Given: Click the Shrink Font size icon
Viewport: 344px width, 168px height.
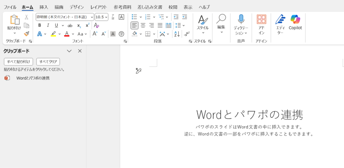Looking at the screenshot, I should pyautogui.click(x=104, y=34).
